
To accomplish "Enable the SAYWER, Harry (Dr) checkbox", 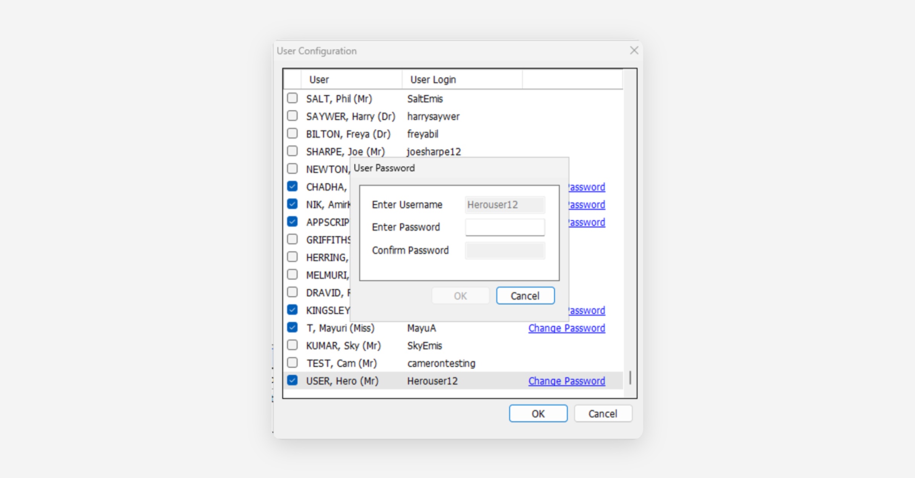I will 292,116.
